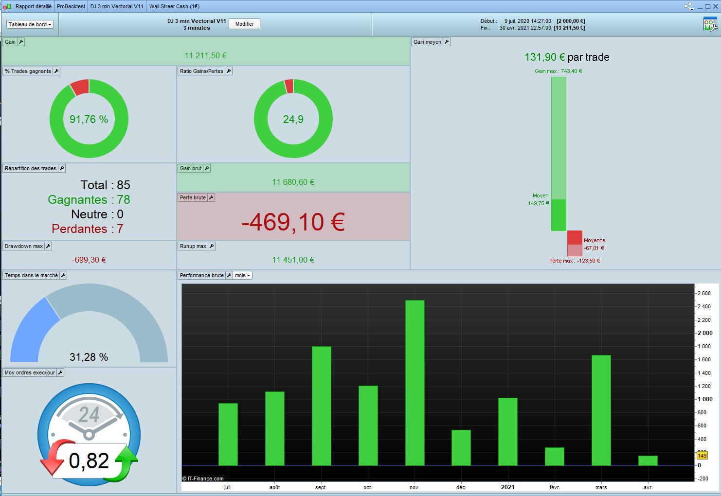Click the Drawdown max label
The image size is (721, 496).
coord(24,246)
